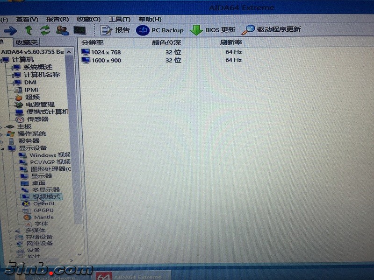Open 图形处理器 GPU page
This screenshot has width=374, height=280.
tap(51, 169)
